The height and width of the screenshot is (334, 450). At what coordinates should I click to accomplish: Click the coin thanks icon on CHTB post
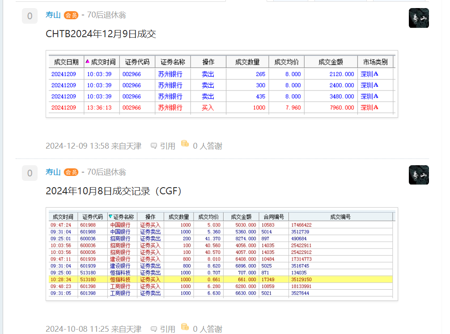185,144
